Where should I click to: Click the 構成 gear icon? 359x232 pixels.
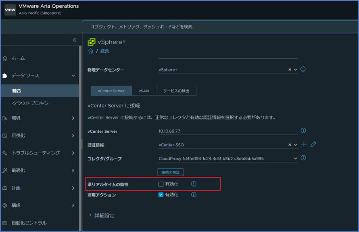[x=5, y=205]
